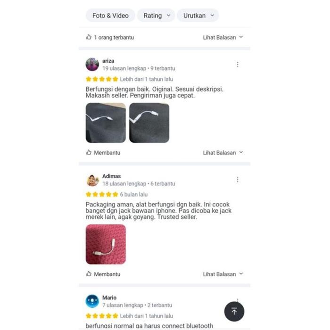Open three-dot menu on Adimas's review

238,180
